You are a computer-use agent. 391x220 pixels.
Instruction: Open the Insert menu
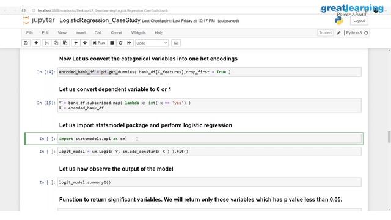coord(81,32)
